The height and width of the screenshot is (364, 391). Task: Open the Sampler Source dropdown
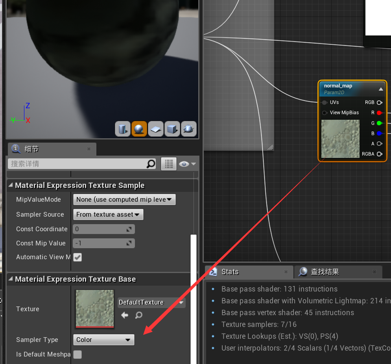pos(108,214)
